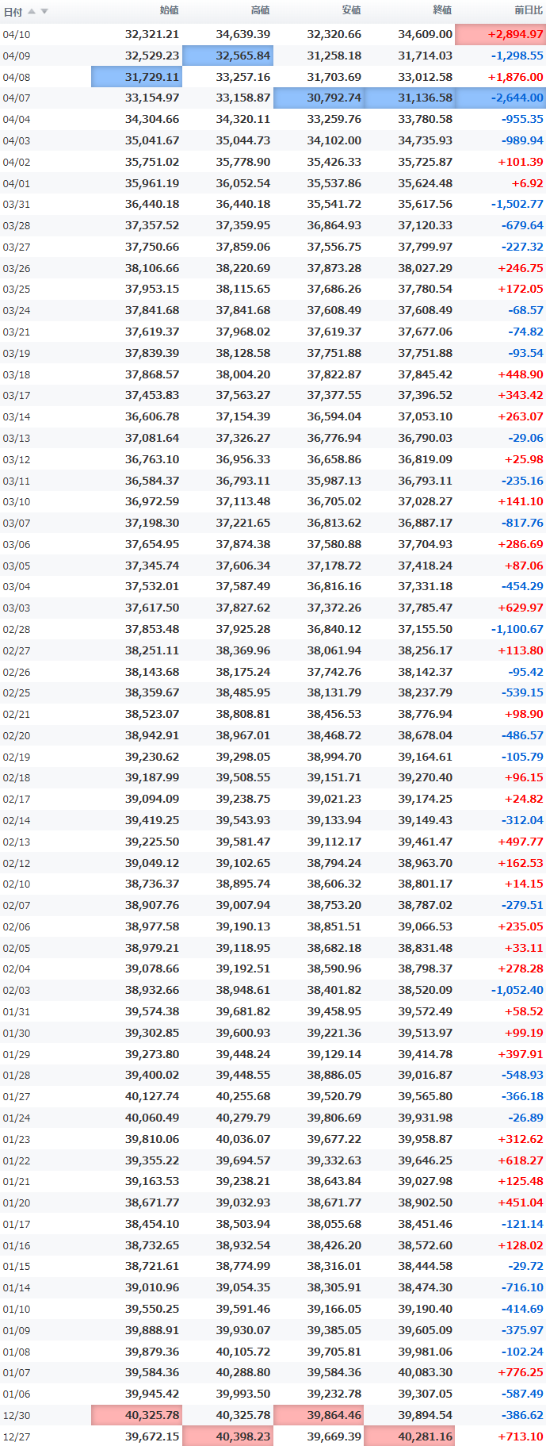Select the change value -1,100.67
Viewport: 546px width, 1446px height.
click(x=517, y=629)
